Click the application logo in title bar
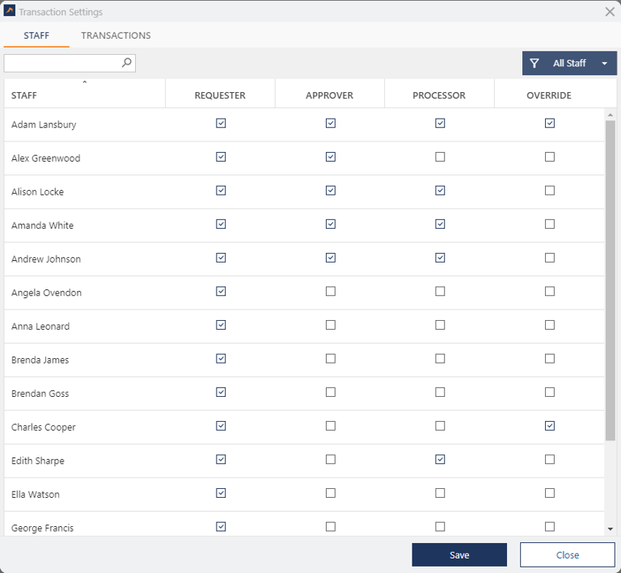This screenshot has height=573, width=621. [9, 12]
